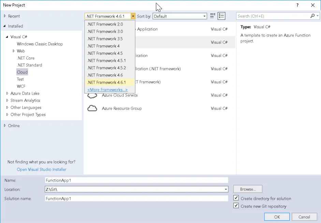Viewport: 321px width, 223px height.
Task: Toggle Create new Git repository checkbox
Action: (x=236, y=206)
